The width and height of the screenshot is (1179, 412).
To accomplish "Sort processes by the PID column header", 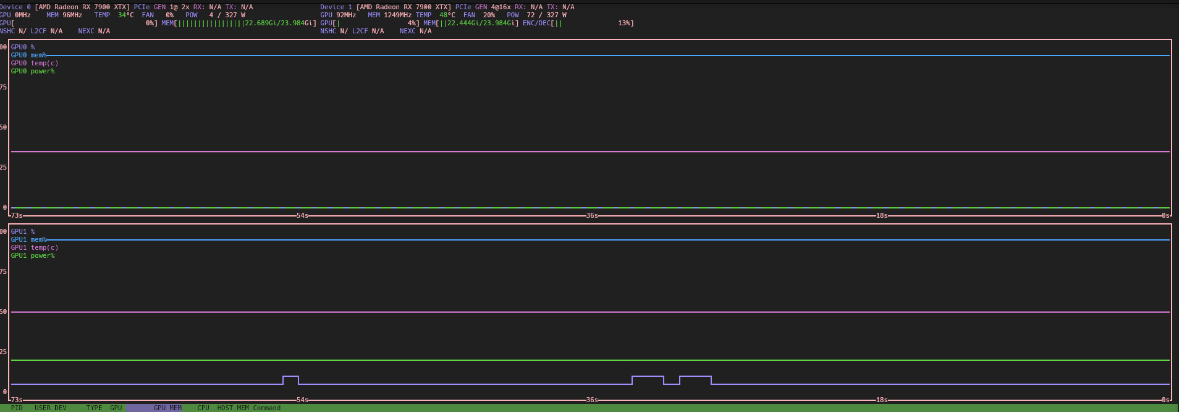I will [17, 408].
